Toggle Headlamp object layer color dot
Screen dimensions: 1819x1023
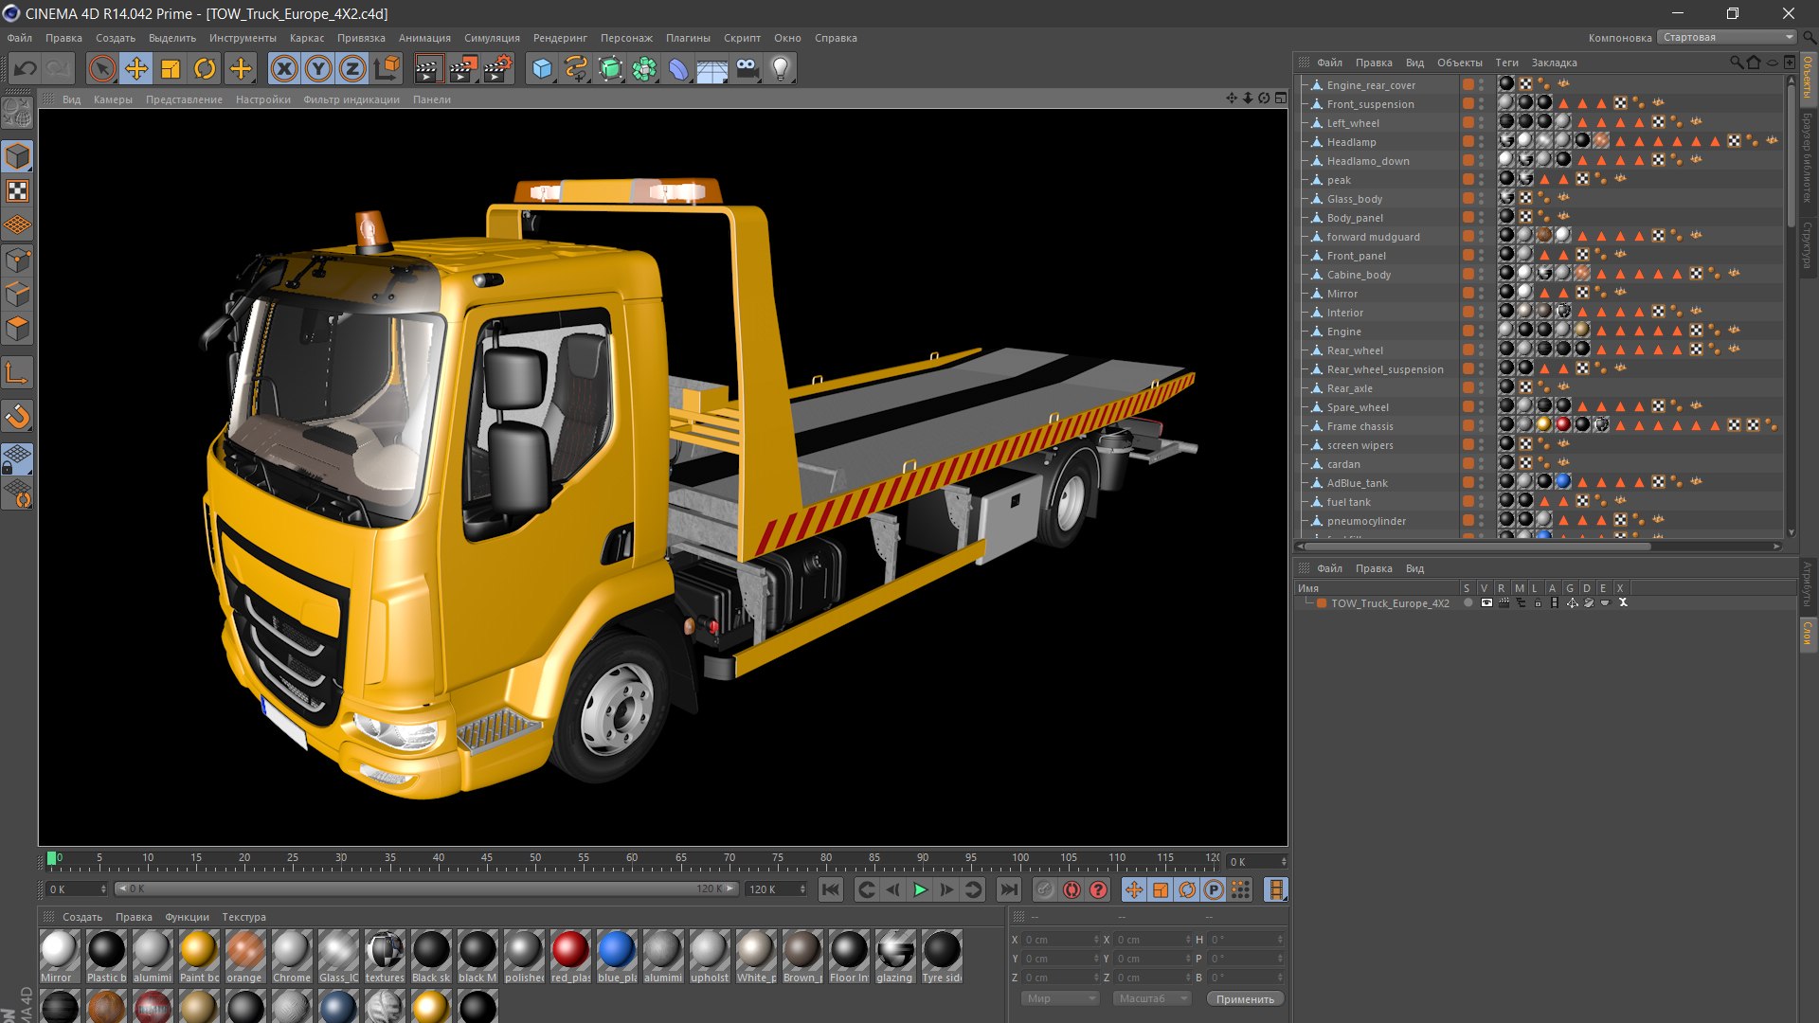click(x=1468, y=142)
